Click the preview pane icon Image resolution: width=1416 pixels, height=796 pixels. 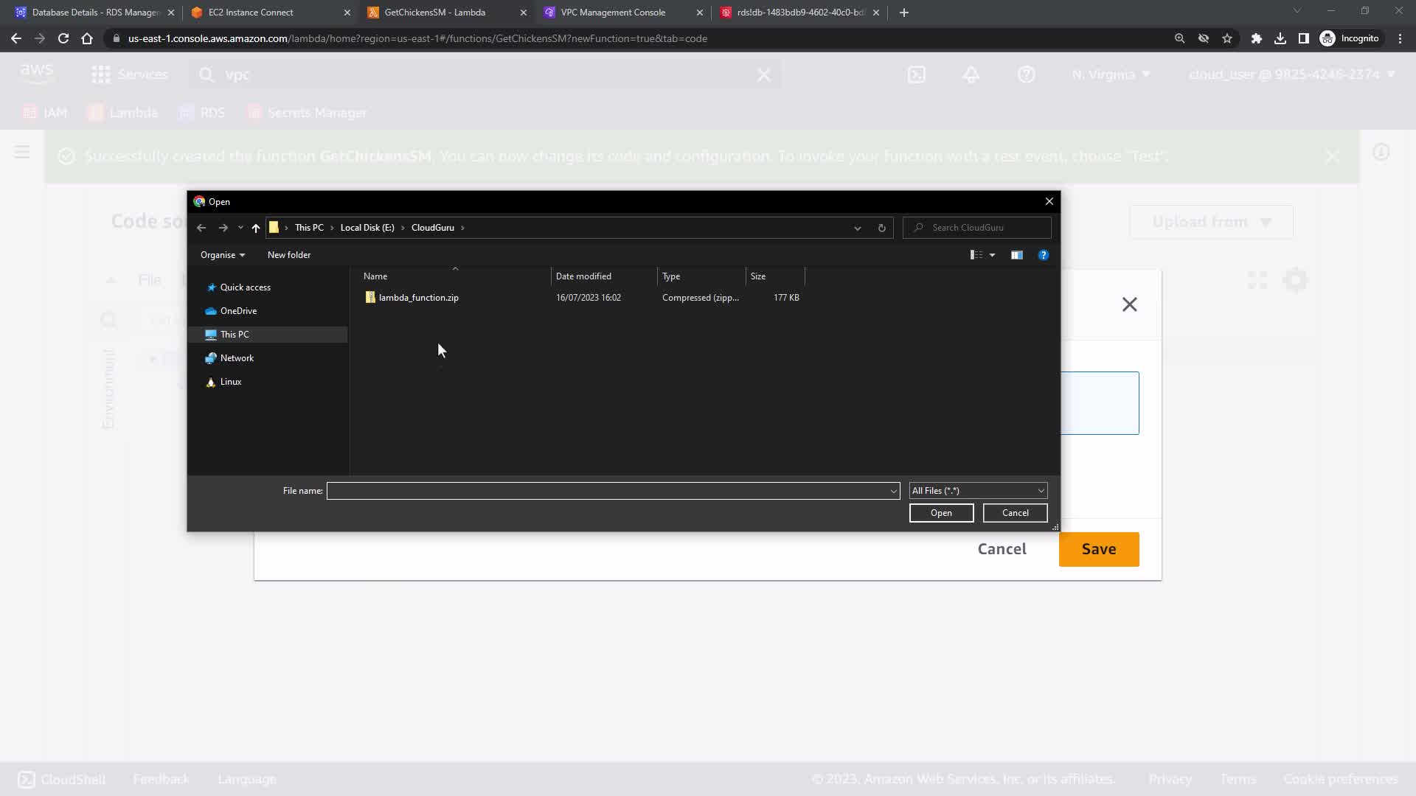(1016, 255)
